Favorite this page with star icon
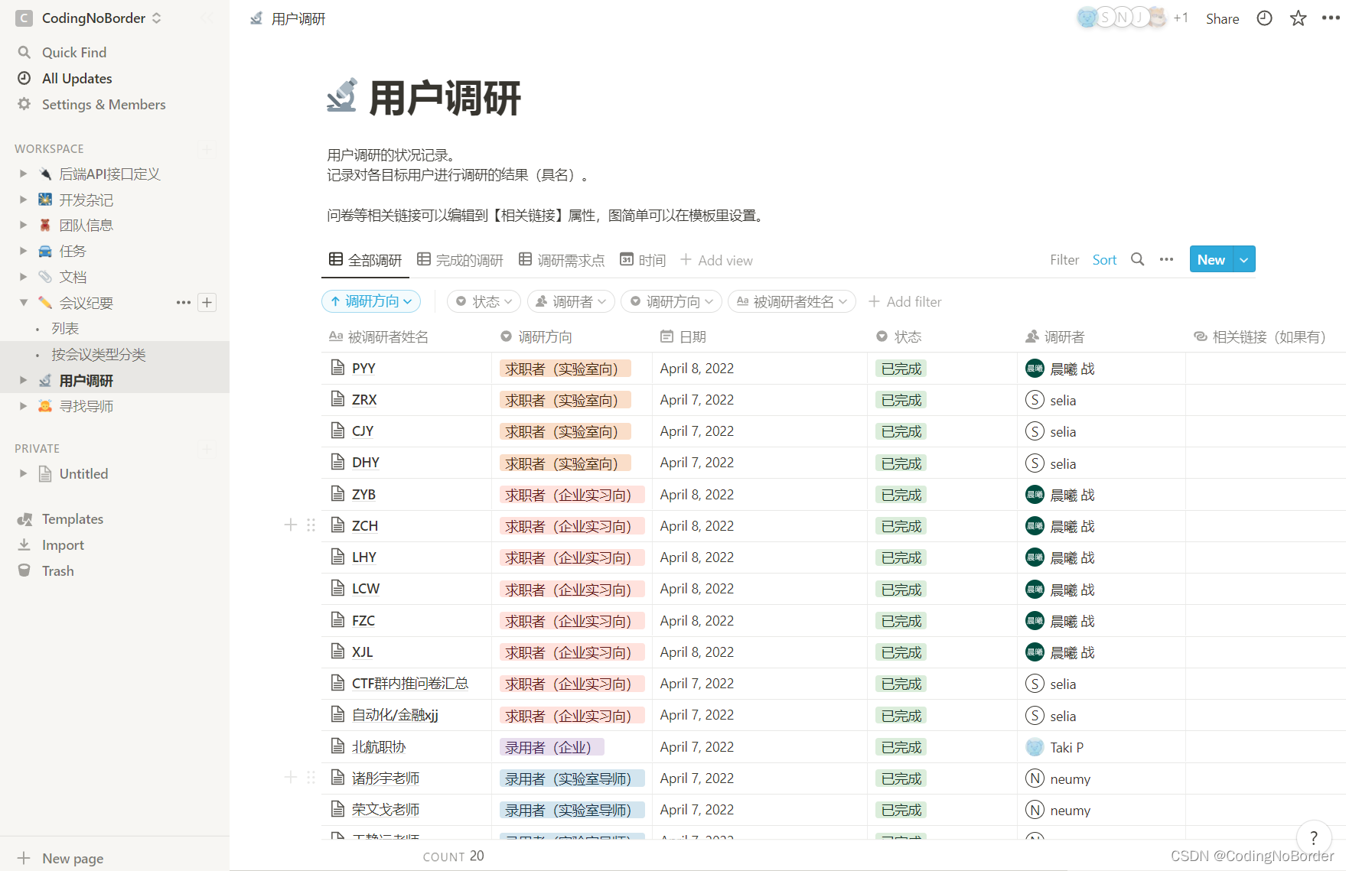The image size is (1346, 871). 1298,18
